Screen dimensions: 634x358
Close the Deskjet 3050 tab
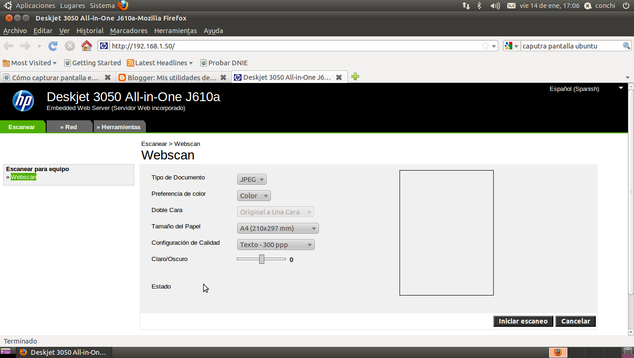339,77
